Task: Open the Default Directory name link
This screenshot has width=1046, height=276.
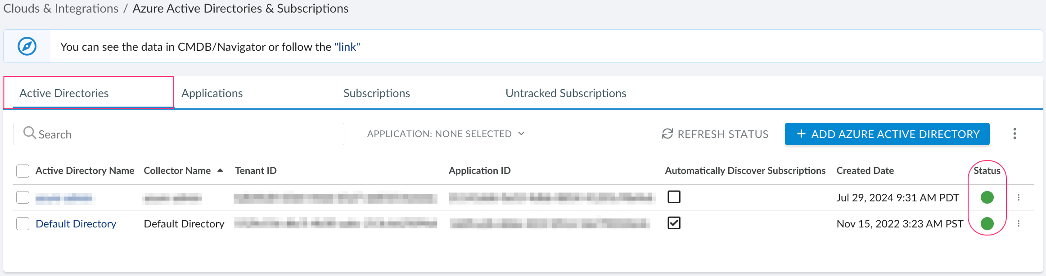Action: tap(76, 224)
